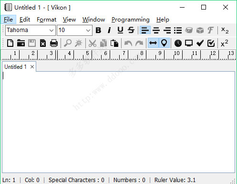Click the Col: 0 status entry

32,180
